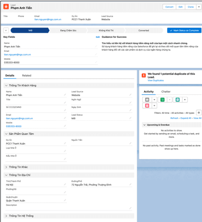
Task: Click the pink New Event calendar icon
Action: (x=147, y=106)
